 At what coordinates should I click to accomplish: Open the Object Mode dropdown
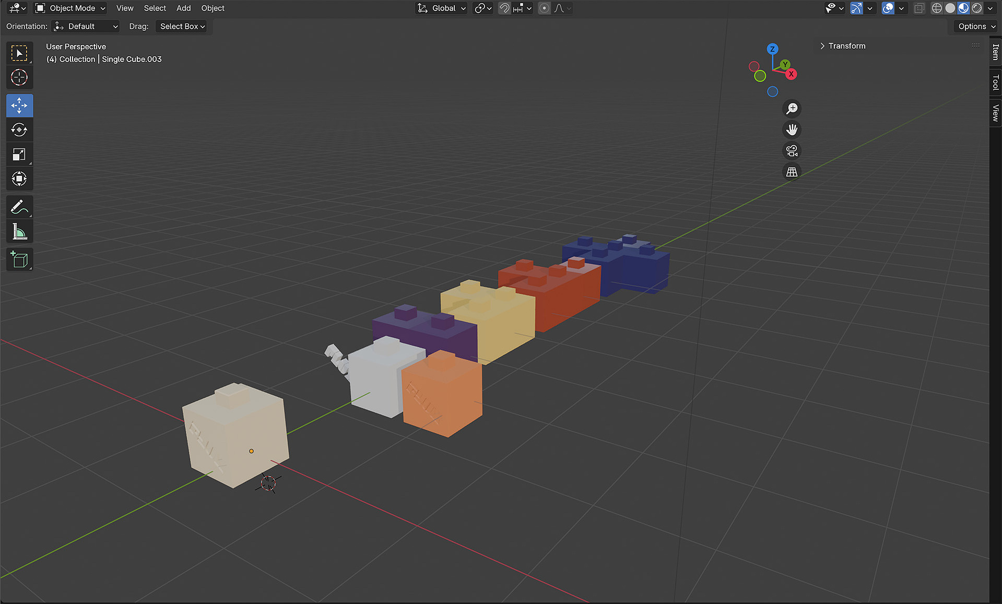click(x=70, y=8)
